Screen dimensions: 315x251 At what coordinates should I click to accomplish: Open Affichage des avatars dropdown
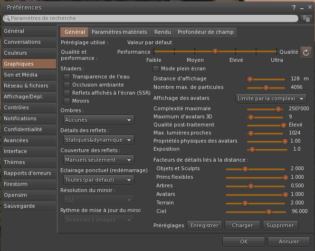271,99
